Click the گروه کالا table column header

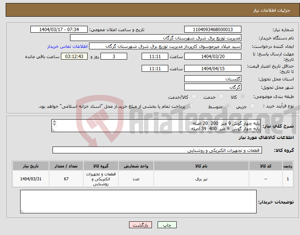tap(101, 166)
